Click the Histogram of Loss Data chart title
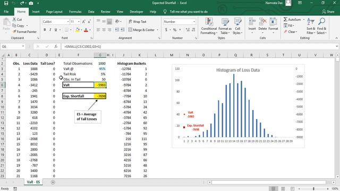The image size is (340, 191). (x=238, y=70)
